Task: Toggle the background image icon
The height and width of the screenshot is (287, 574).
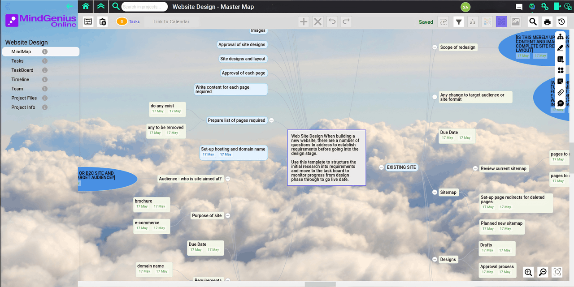Action: [516, 21]
